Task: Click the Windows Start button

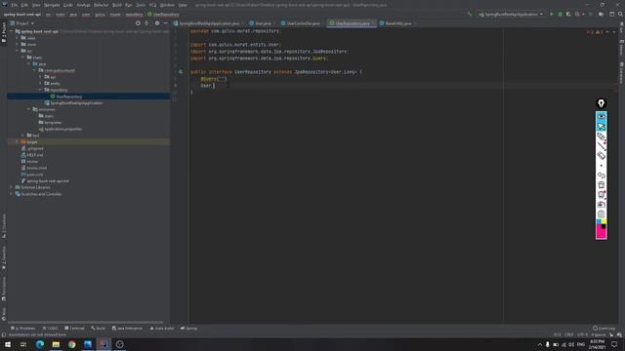Action: 8,344
